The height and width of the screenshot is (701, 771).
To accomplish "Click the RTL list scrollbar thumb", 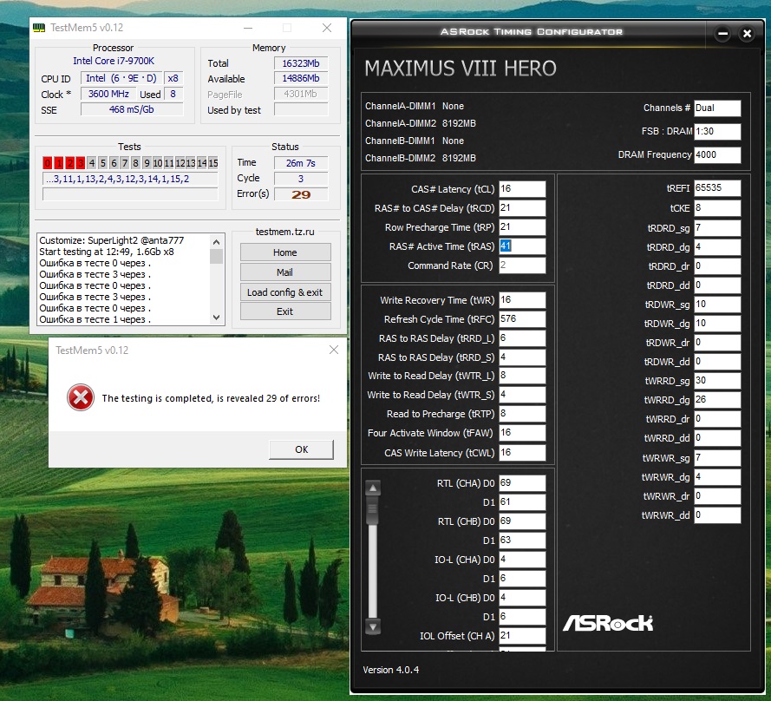I will (x=373, y=510).
